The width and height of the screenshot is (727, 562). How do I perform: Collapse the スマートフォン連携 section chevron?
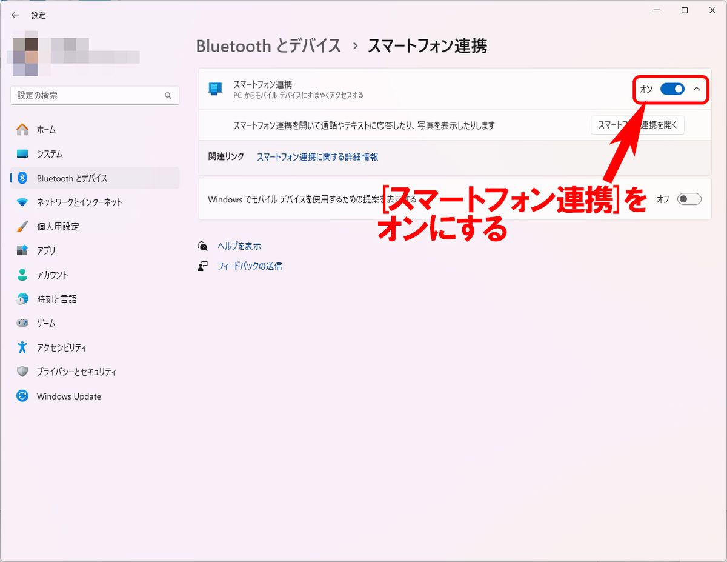[x=697, y=89]
